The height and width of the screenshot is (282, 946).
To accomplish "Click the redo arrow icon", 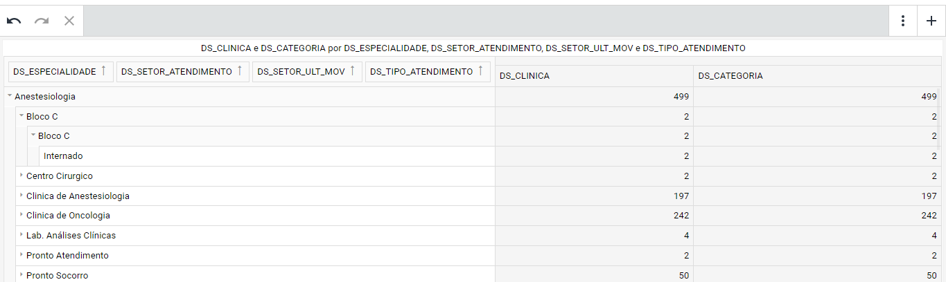I will click(x=42, y=21).
